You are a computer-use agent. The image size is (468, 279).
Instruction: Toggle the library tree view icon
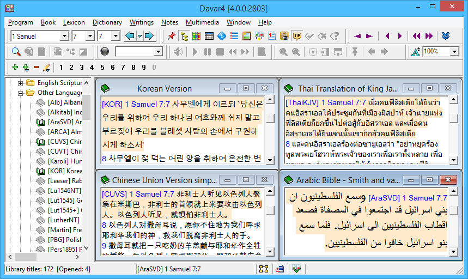[x=184, y=37]
